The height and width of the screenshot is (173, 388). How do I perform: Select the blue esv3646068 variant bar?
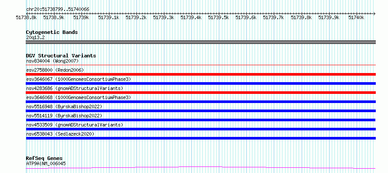[x=201, y=102]
